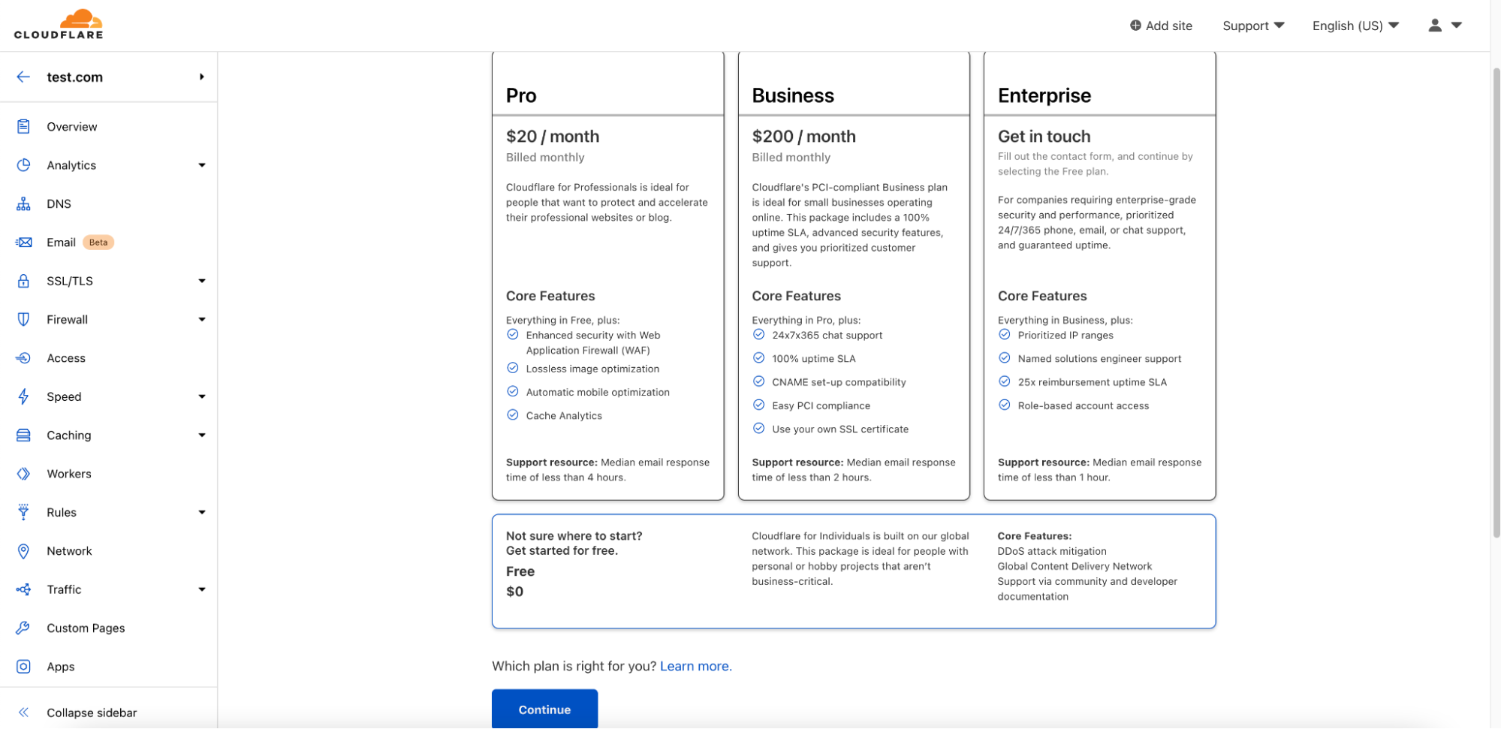Click "Global Content Delivery Network" text
Viewport: 1501px width, 729px height.
click(1075, 566)
